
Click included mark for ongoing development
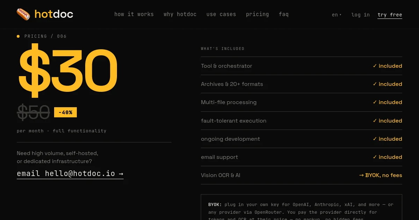(x=387, y=139)
